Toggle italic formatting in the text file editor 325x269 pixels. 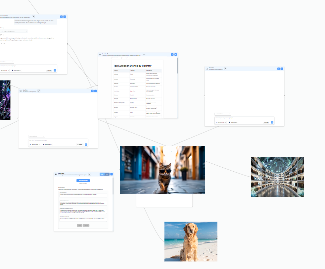(x=125, y=58)
